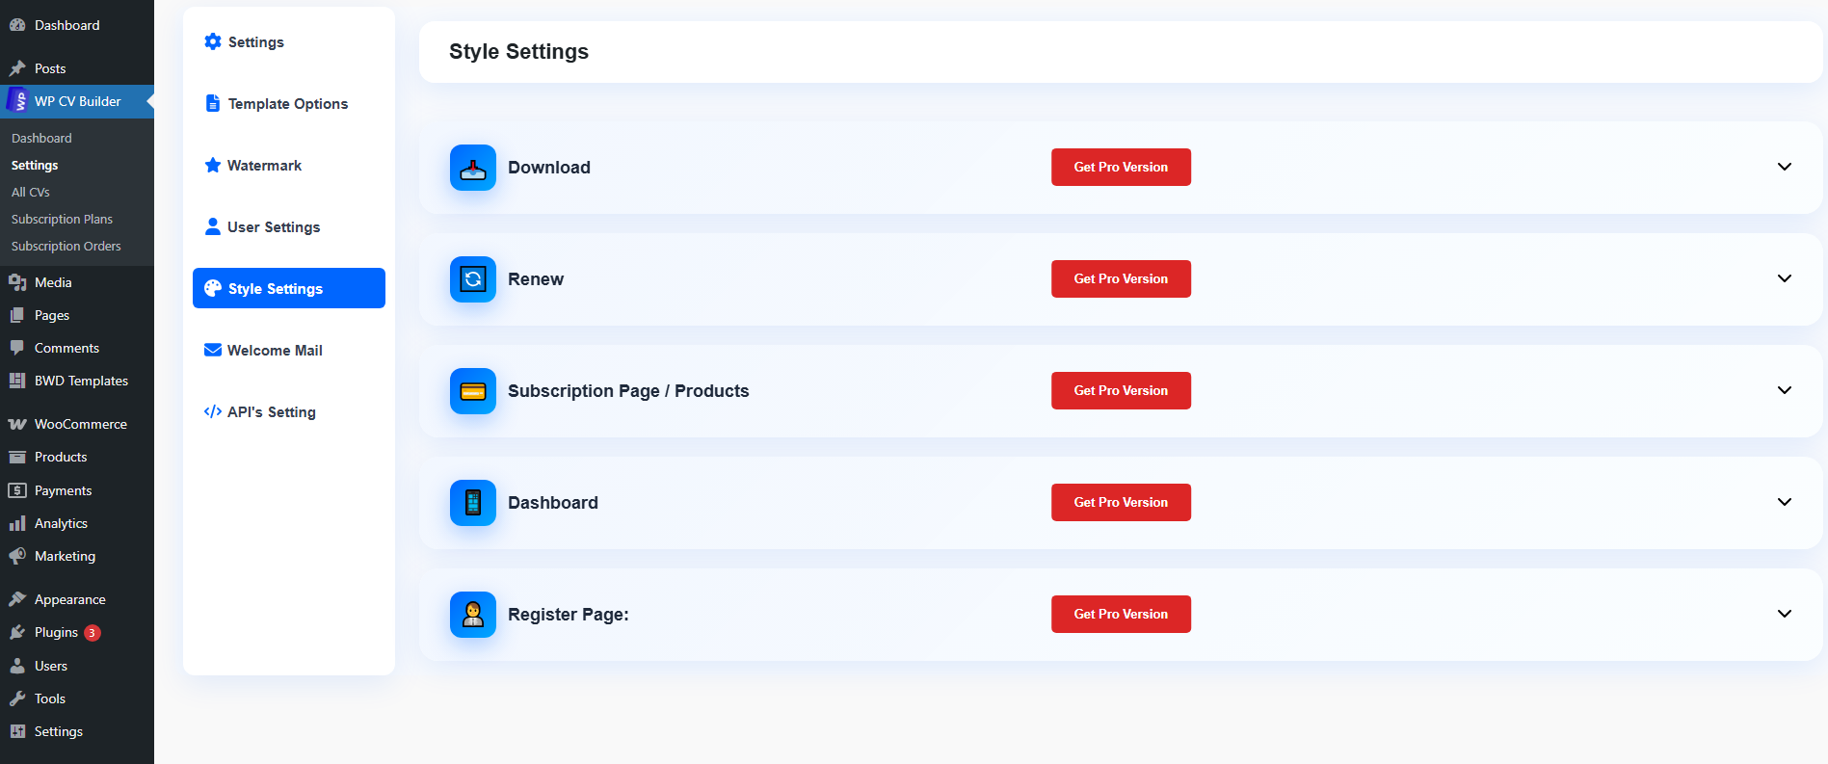Image resolution: width=1828 pixels, height=764 pixels.
Task: Open the Welcome Mail tab
Action: click(x=289, y=350)
